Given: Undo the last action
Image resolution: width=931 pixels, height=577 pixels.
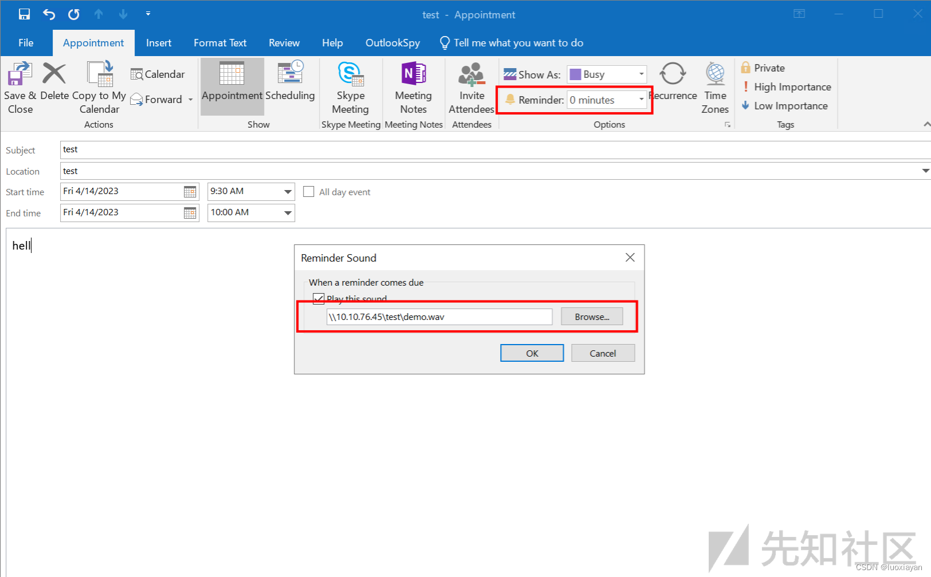Looking at the screenshot, I should pyautogui.click(x=49, y=14).
